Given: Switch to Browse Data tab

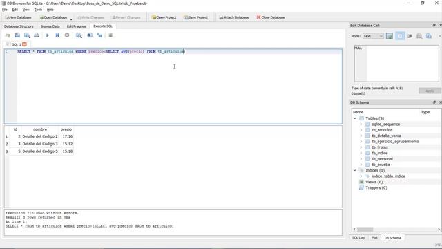Looking at the screenshot, I should pos(50,26).
